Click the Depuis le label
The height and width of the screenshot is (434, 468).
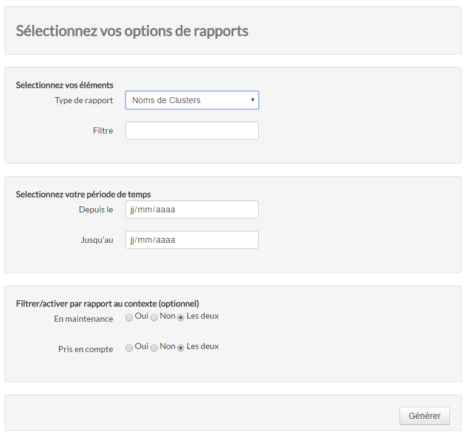point(96,209)
